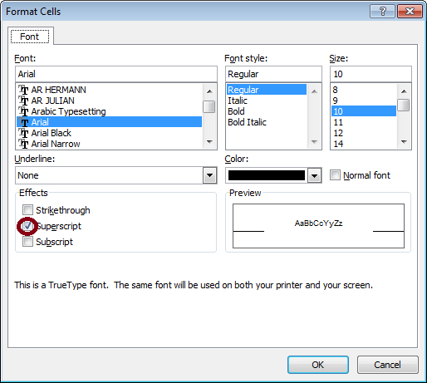The height and width of the screenshot is (383, 427).
Task: Choose the Arial Black font entry
Action: pos(110,133)
